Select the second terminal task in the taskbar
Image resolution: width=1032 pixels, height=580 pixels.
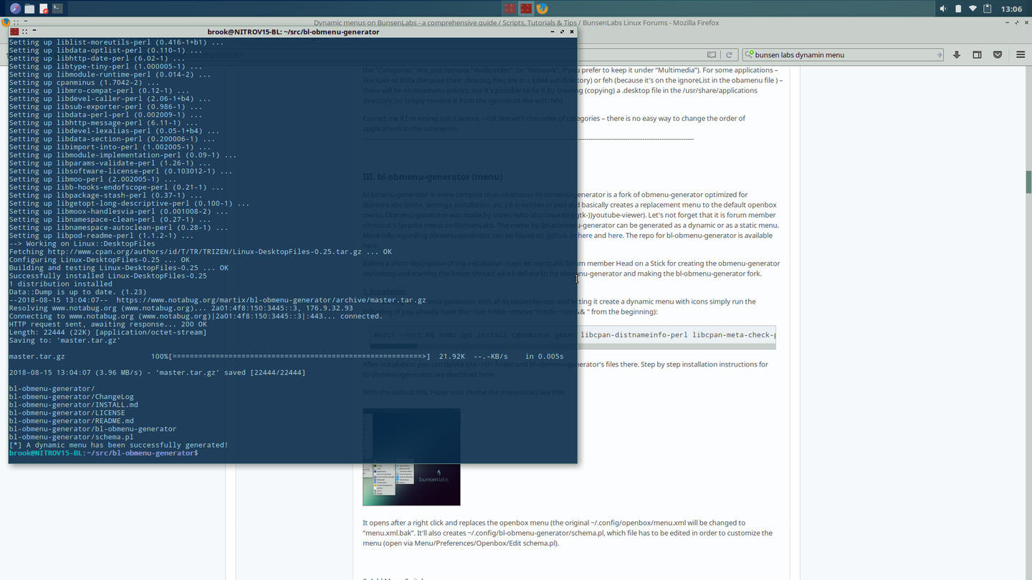[526, 9]
